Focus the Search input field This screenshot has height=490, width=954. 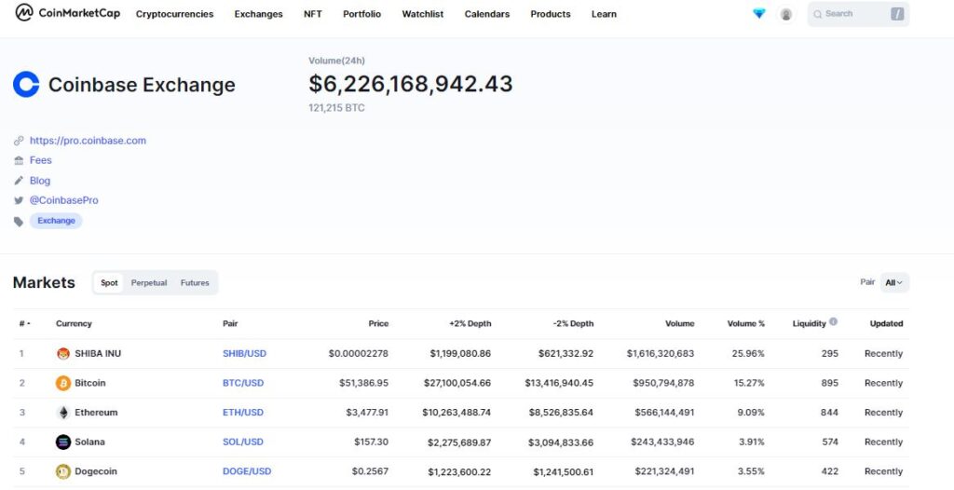click(858, 14)
